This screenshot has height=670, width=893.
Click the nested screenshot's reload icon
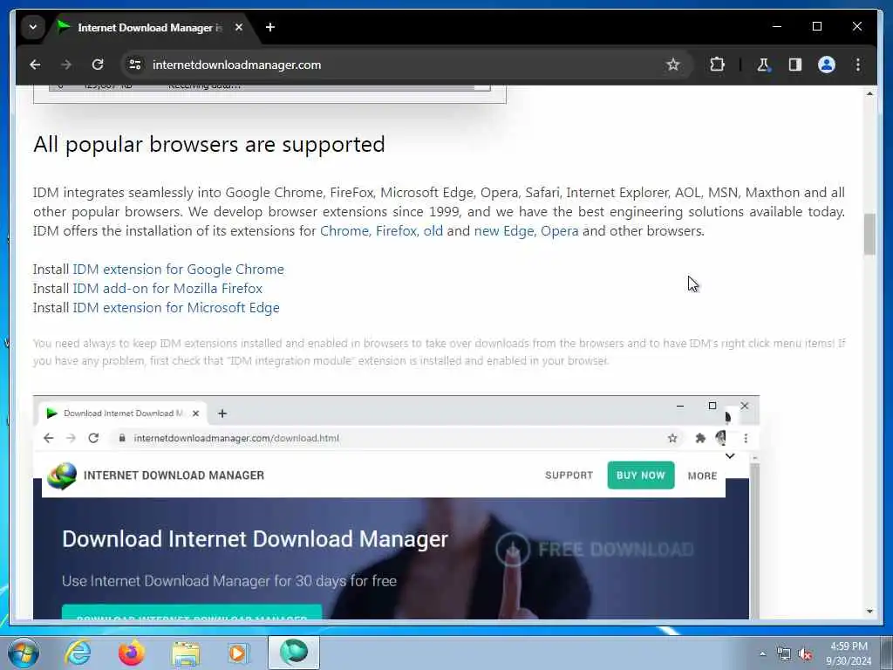[93, 438]
